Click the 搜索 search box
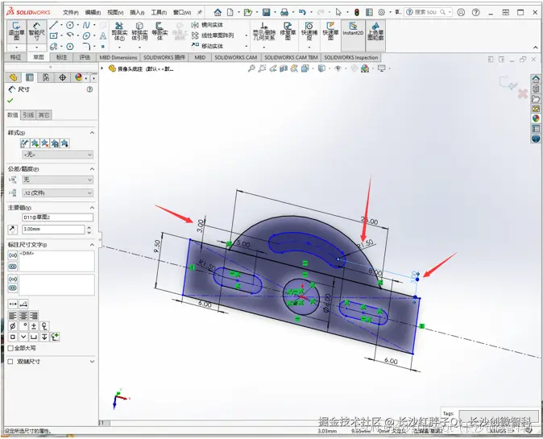This screenshot has height=439, width=543. click(x=428, y=12)
